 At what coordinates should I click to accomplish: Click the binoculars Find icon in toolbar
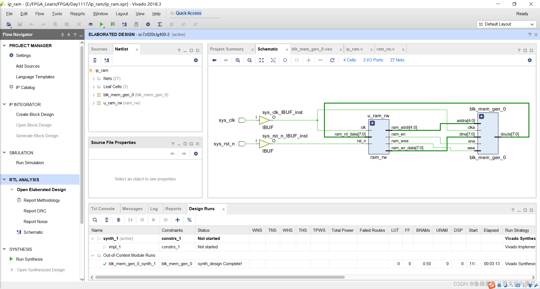[x=91, y=24]
